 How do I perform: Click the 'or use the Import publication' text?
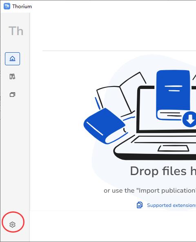click(150, 191)
